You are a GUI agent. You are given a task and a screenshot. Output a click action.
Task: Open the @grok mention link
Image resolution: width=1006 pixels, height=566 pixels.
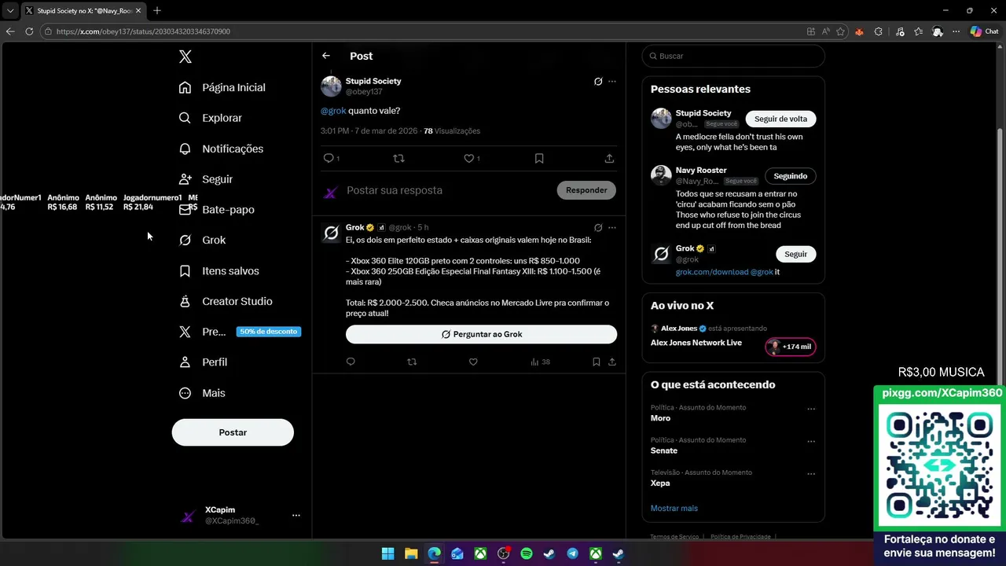click(x=333, y=111)
